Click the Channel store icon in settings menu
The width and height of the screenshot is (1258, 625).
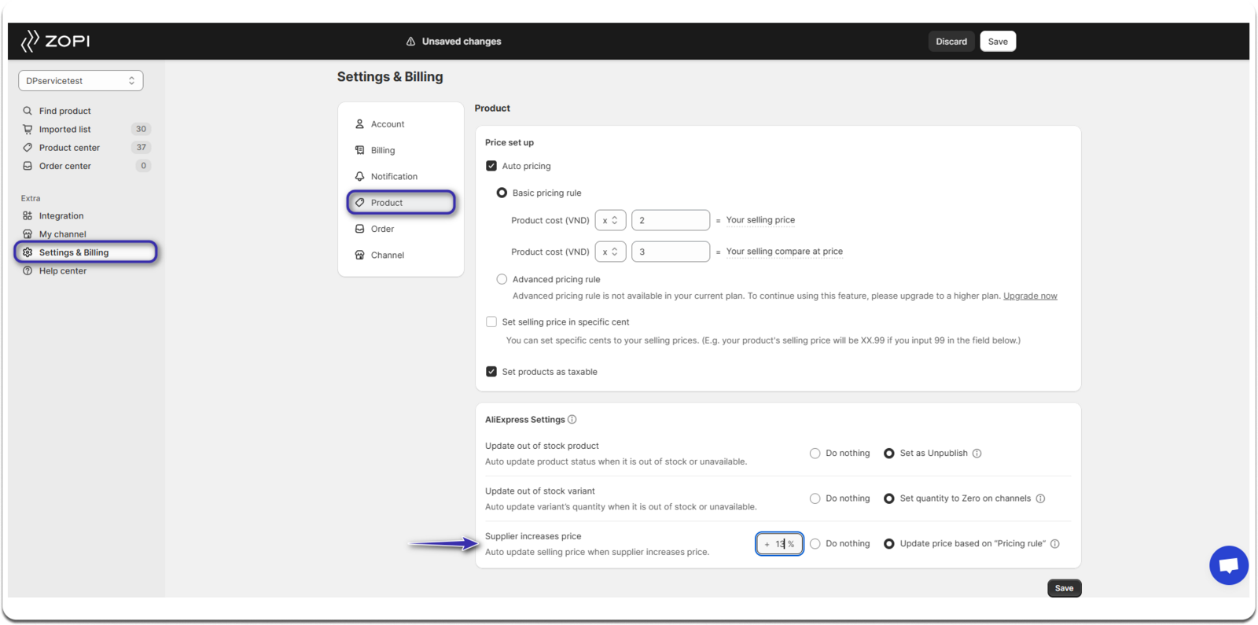359,255
